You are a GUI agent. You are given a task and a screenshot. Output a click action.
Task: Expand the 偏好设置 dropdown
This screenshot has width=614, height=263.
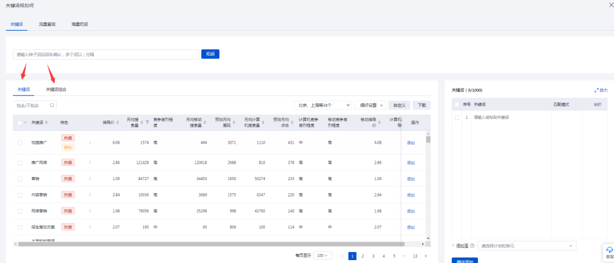point(370,105)
